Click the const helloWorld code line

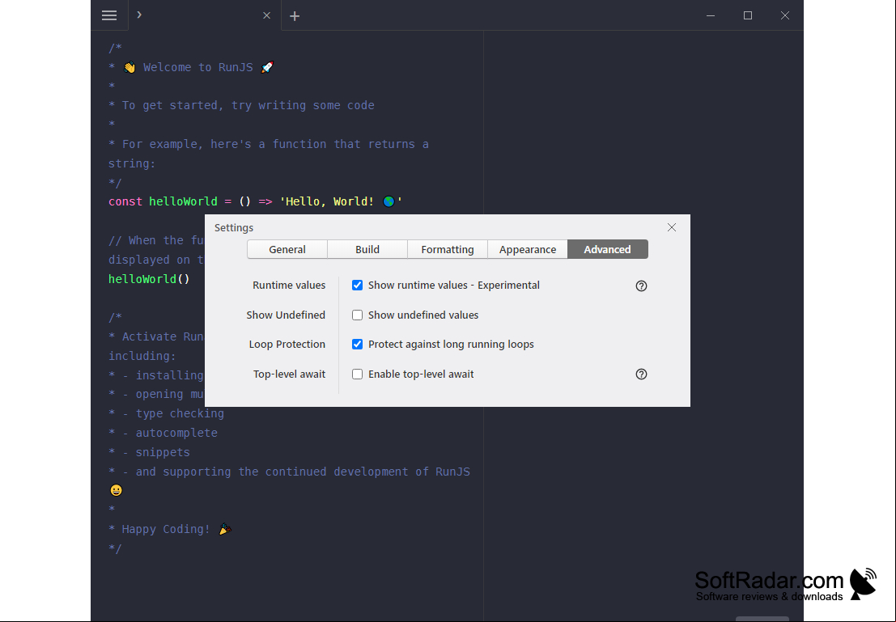pyautogui.click(x=256, y=201)
